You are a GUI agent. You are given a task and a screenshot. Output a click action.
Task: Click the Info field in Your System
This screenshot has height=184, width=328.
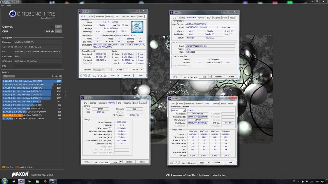pyautogui.click(x=38, y=66)
